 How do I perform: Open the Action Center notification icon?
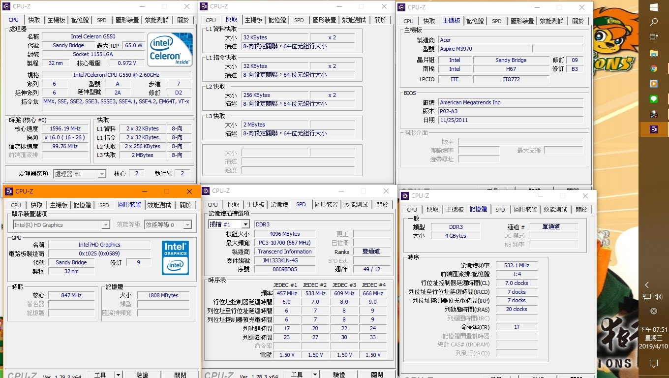coord(654,364)
